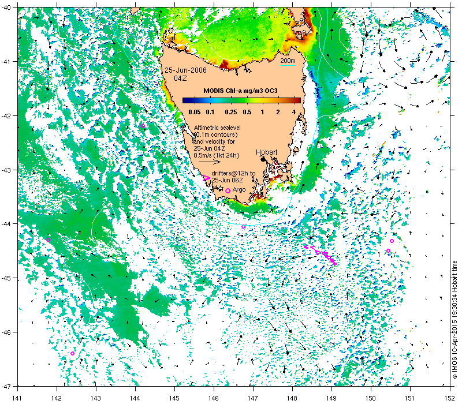Click the '0.25' color bar tick label
Screen dimensions: 462x404
[x=231, y=112]
